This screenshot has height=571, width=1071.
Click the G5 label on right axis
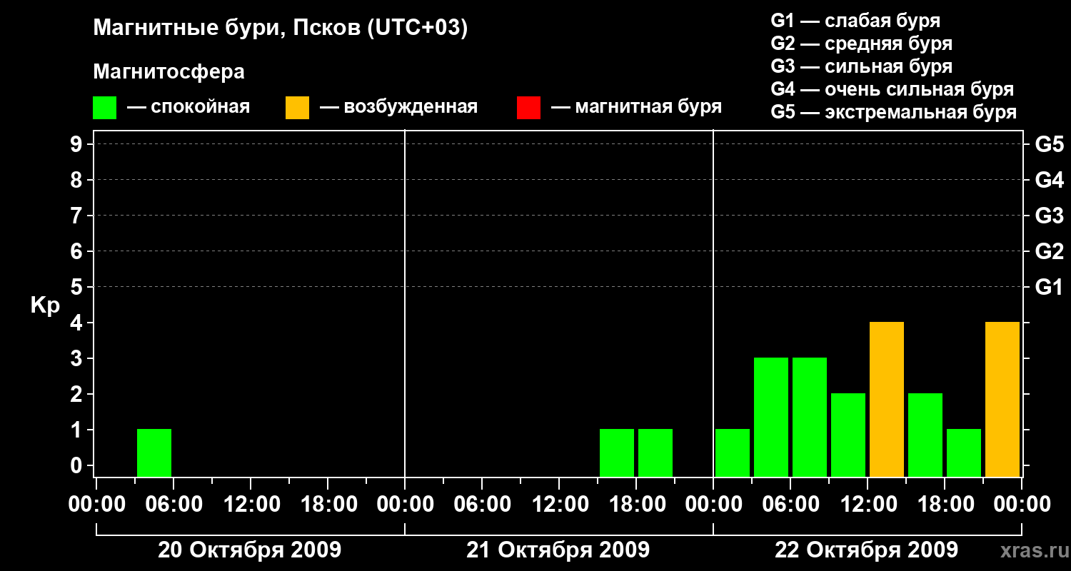click(x=1049, y=144)
